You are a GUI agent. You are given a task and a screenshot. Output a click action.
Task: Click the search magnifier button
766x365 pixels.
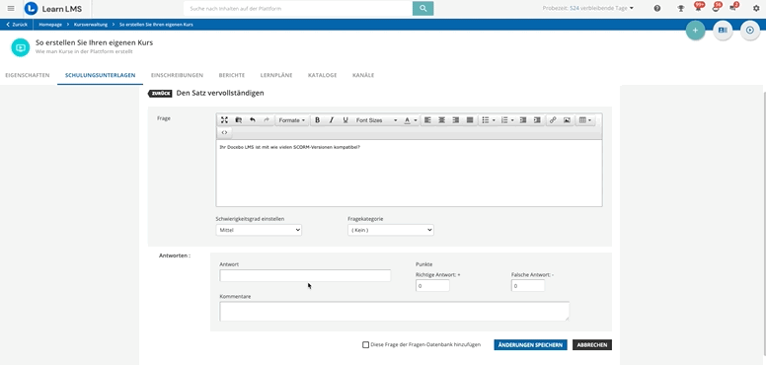pyautogui.click(x=423, y=8)
